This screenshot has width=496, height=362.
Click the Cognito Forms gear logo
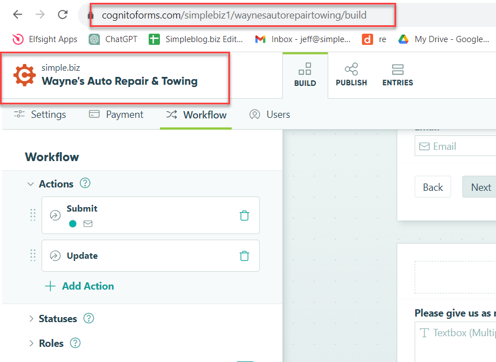24,75
